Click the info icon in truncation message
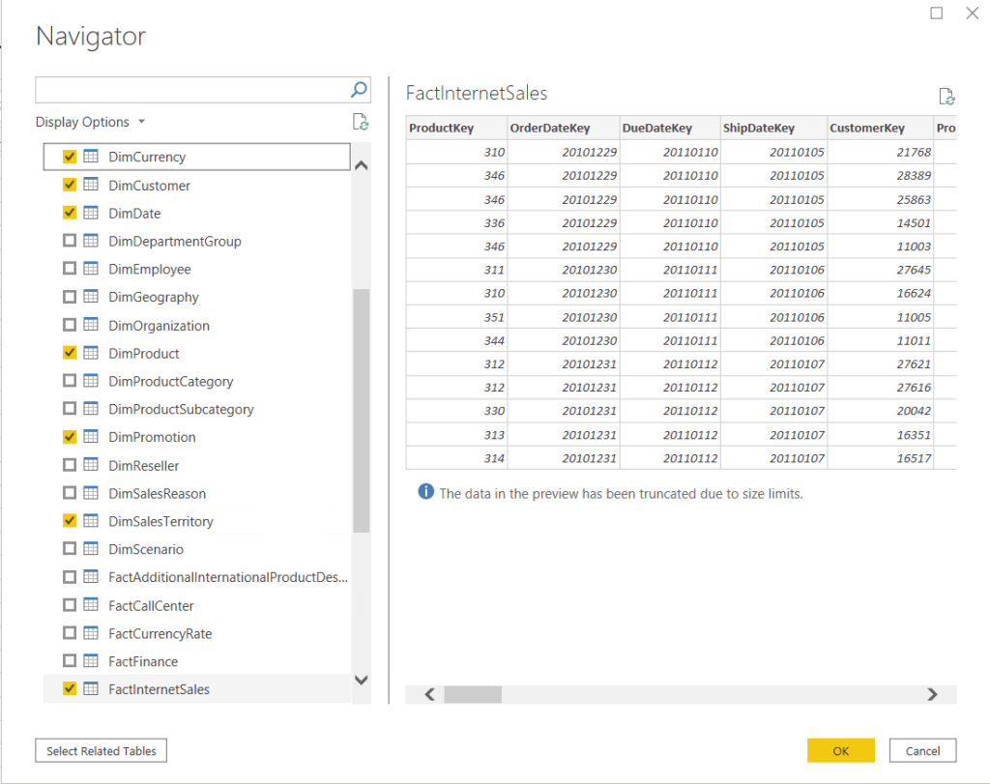The image size is (990, 784). tap(425, 493)
